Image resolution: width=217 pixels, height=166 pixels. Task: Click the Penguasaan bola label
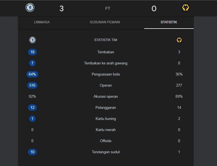106,74
